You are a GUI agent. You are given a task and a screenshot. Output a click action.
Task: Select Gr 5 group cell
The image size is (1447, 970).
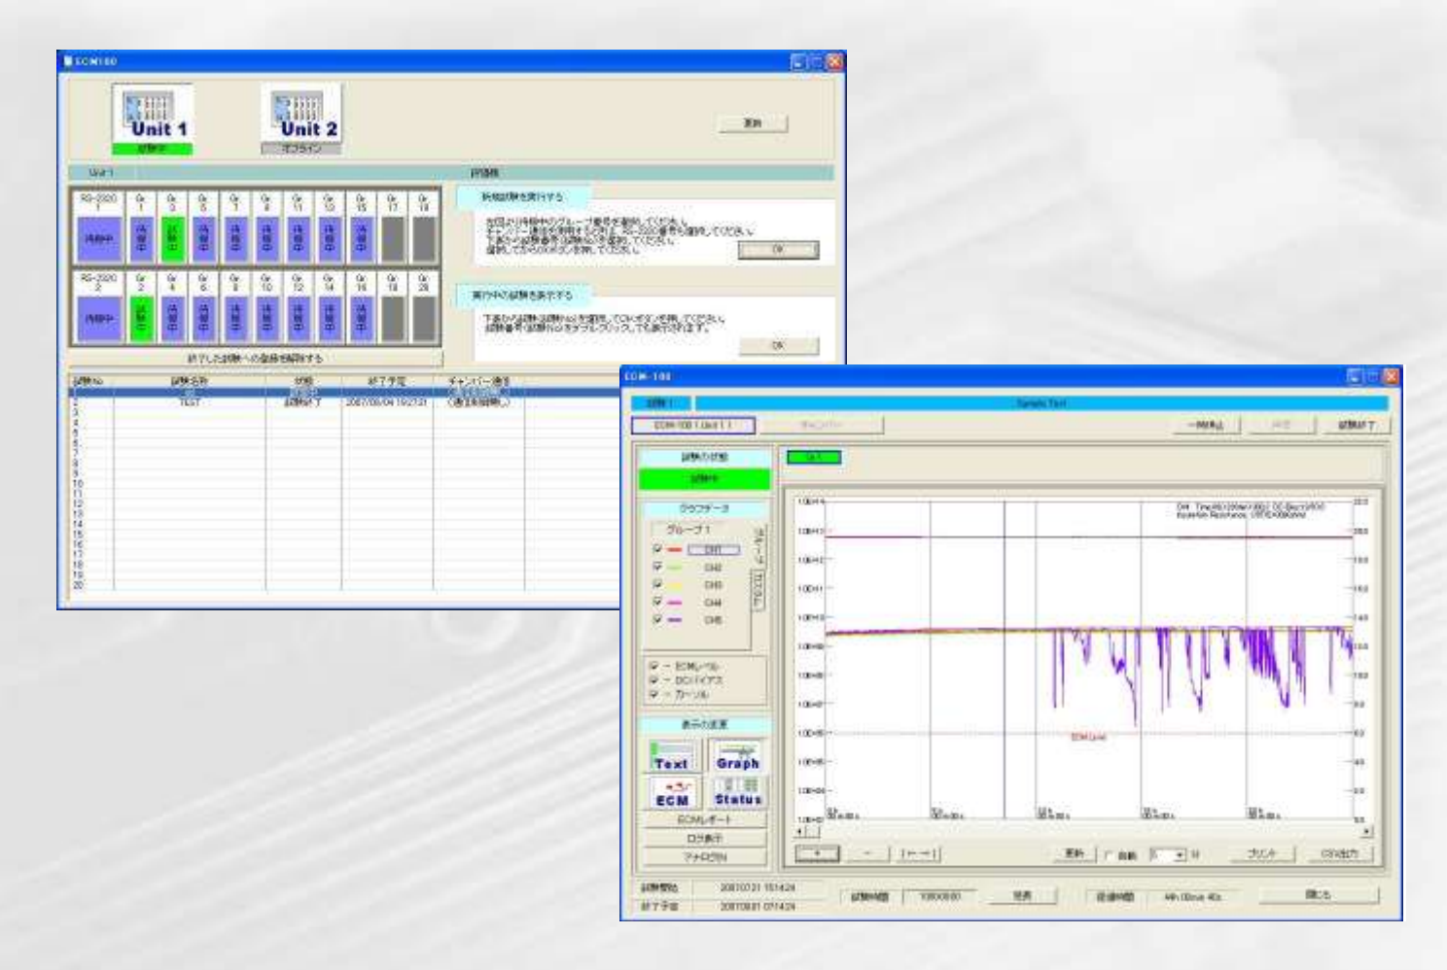[x=204, y=239]
